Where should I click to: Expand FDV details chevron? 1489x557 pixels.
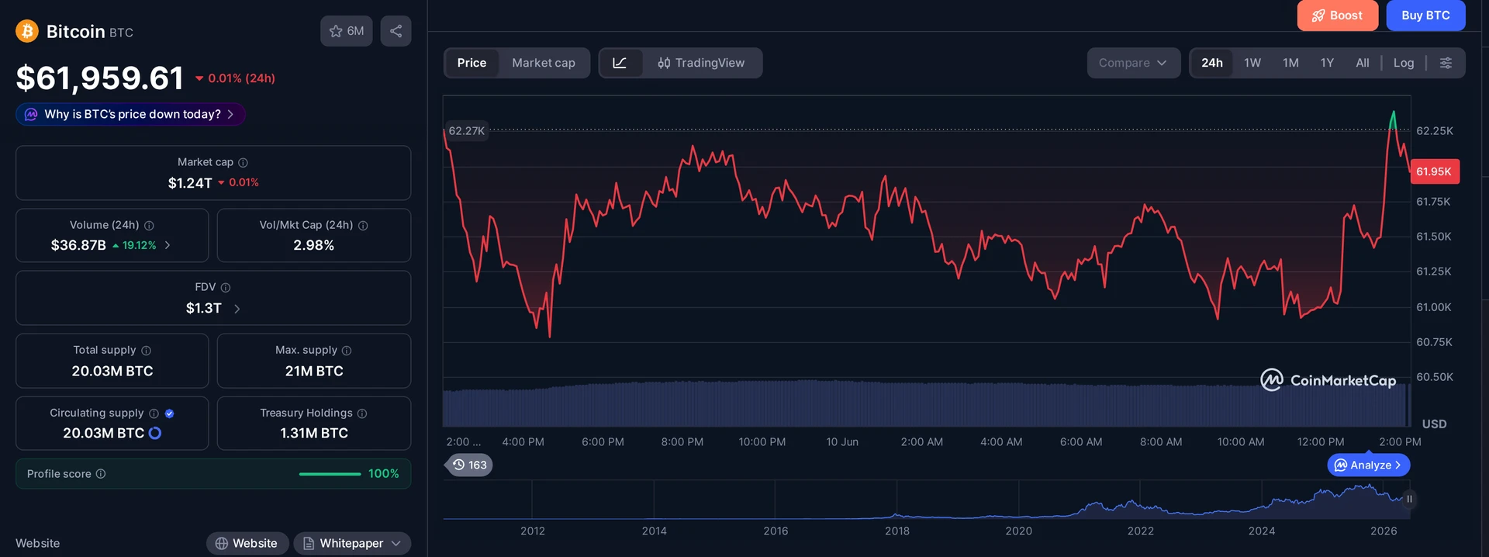point(237,309)
